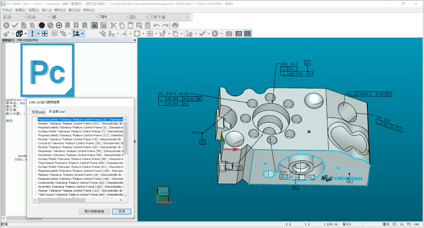Viewport: 424px width, 228px height.
Task: Click the datum D box label
Action: (307, 63)
